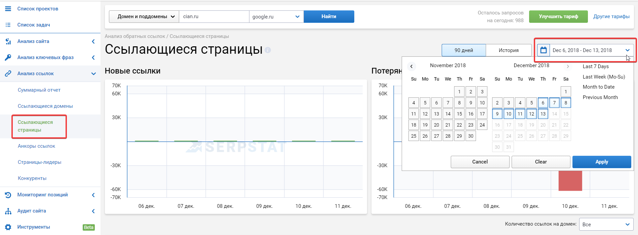638x235 pixels.
Task: Open Конкуренты in the sidebar
Action: coord(32,178)
